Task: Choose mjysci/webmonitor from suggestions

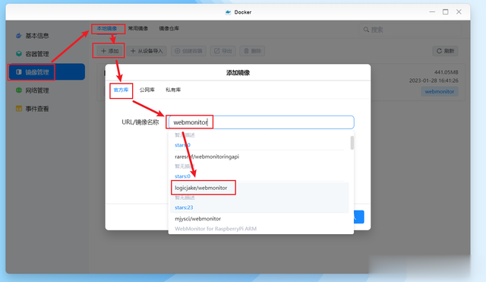Action: click(197, 219)
